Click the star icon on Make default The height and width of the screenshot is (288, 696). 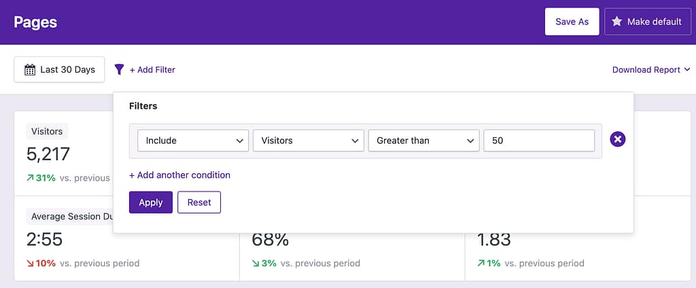pos(616,22)
